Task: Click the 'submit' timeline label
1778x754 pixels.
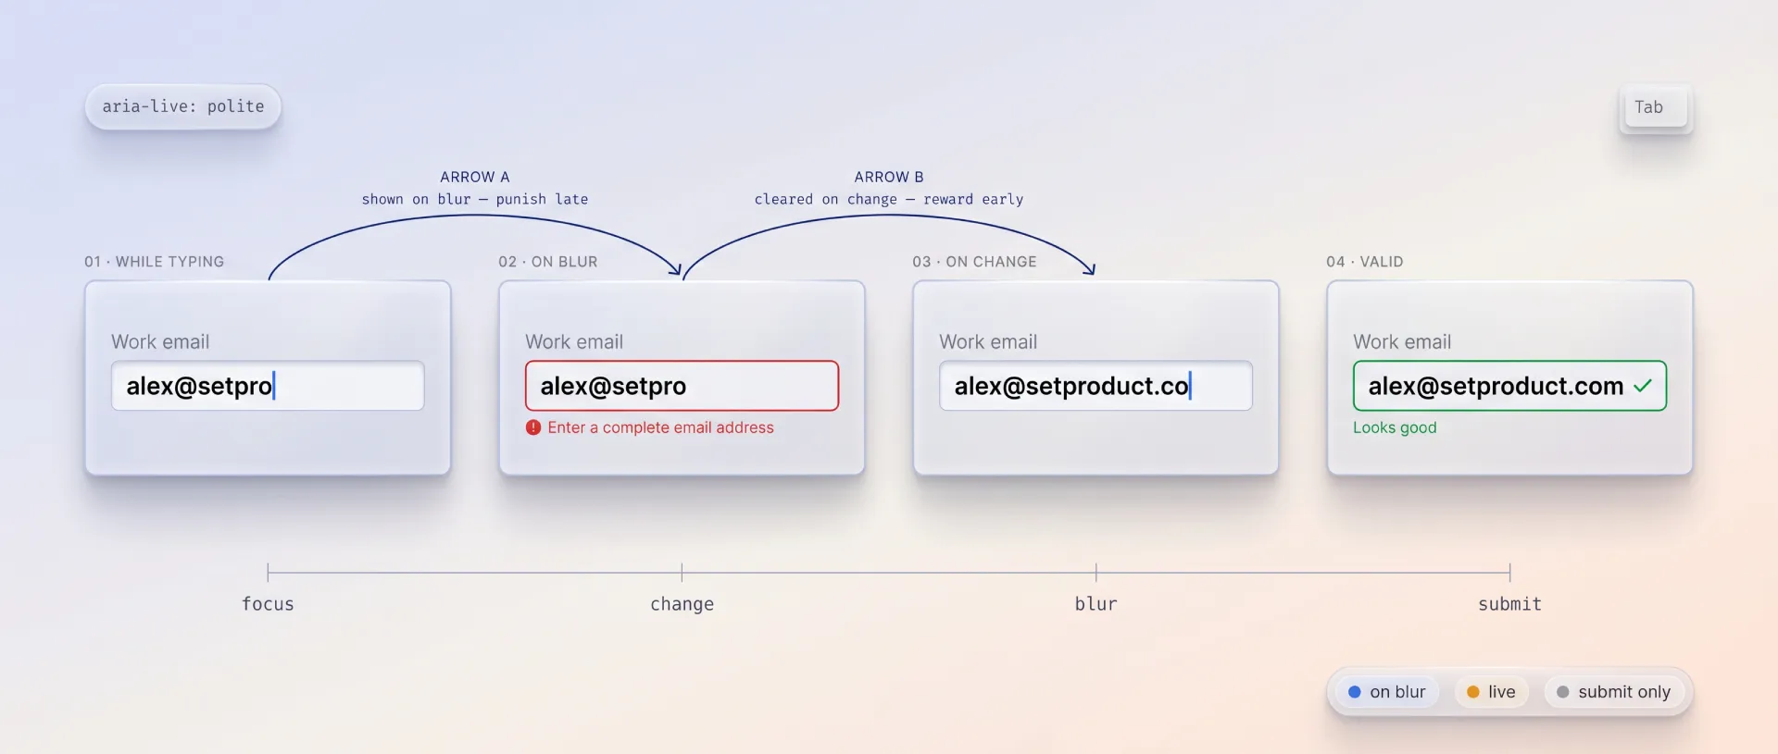Action: [1509, 604]
